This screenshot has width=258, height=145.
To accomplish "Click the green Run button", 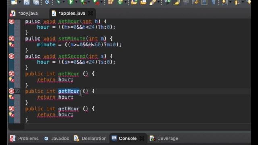I will 71,2.
